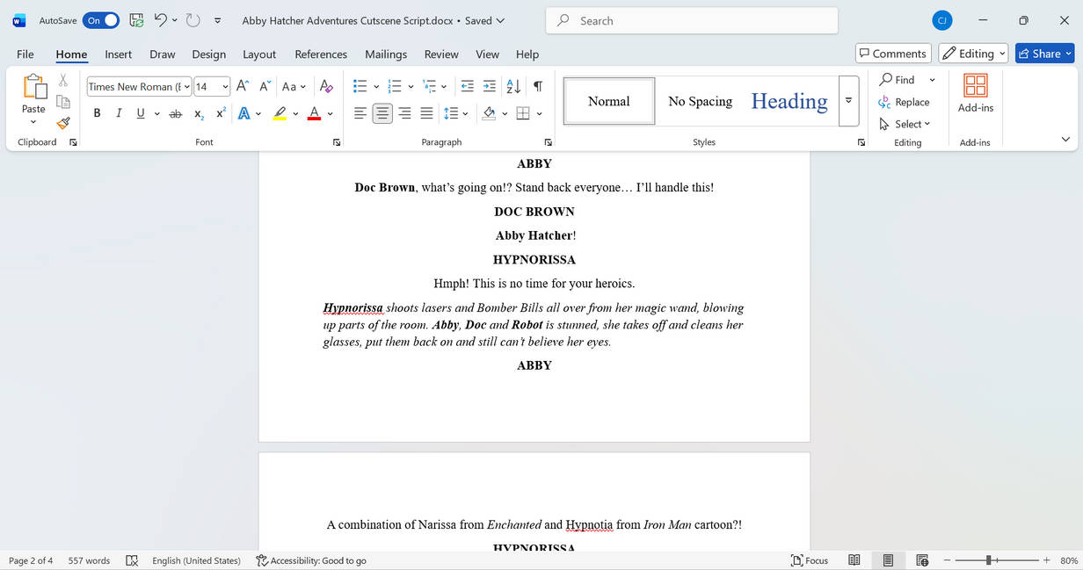Toggle superscript formatting
Screen dimensions: 1083x570
click(x=221, y=113)
